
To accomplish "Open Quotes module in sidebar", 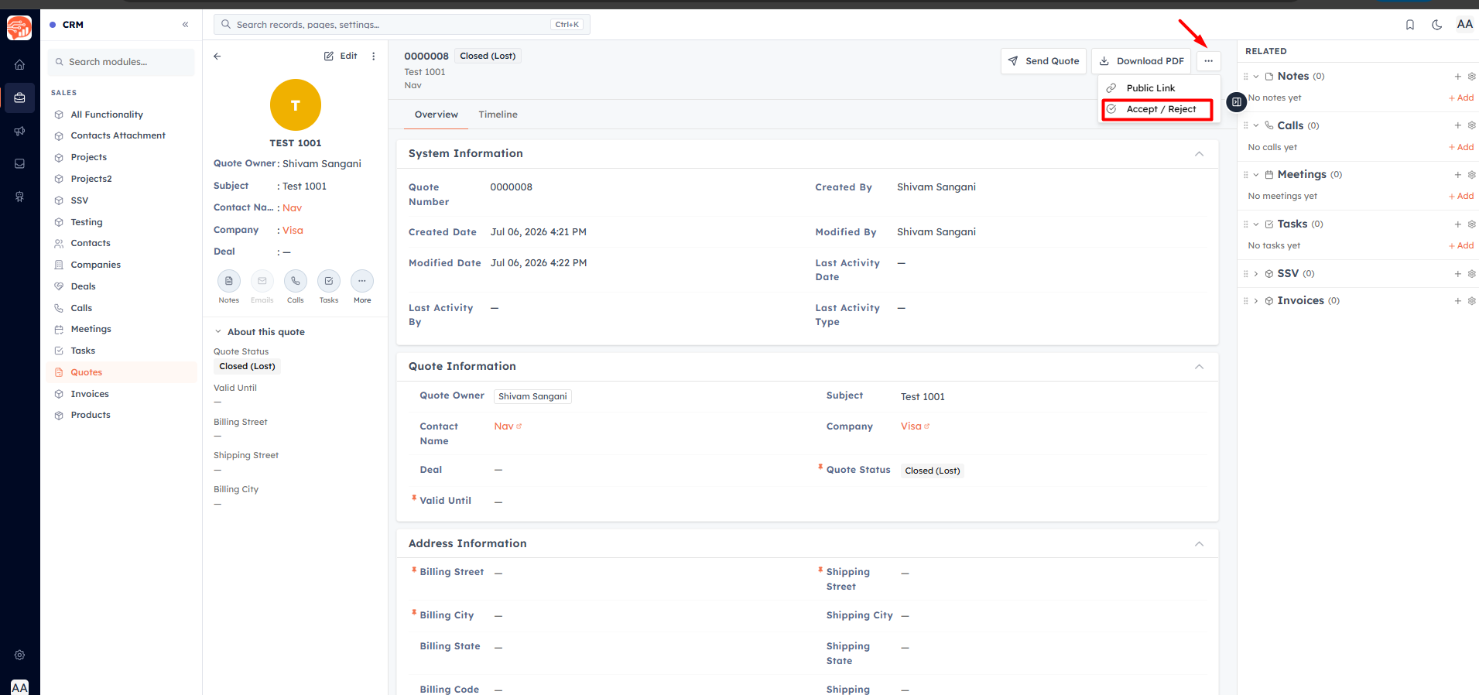I will [x=122, y=372].
